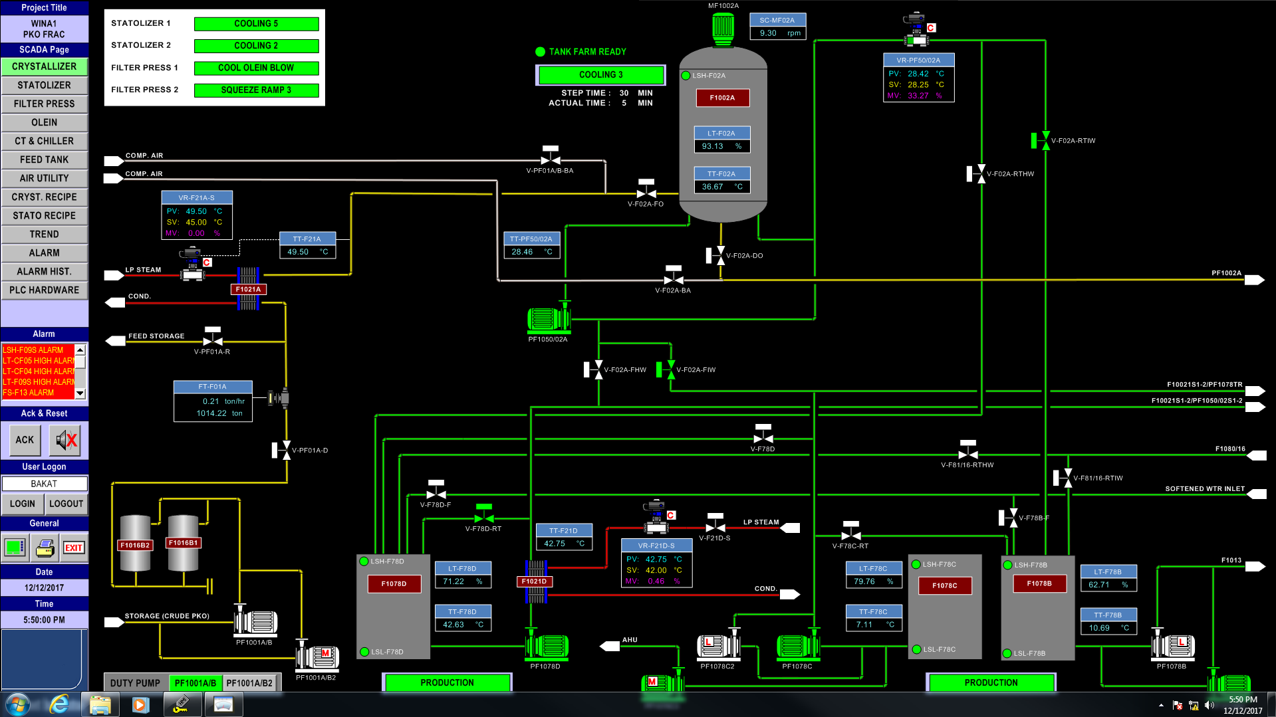
Task: Click the F1021A heat exchanger icon
Action: coord(248,289)
